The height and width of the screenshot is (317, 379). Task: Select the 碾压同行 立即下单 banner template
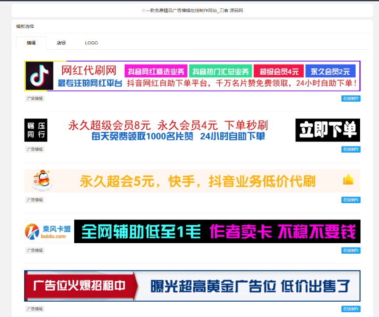coord(192,130)
